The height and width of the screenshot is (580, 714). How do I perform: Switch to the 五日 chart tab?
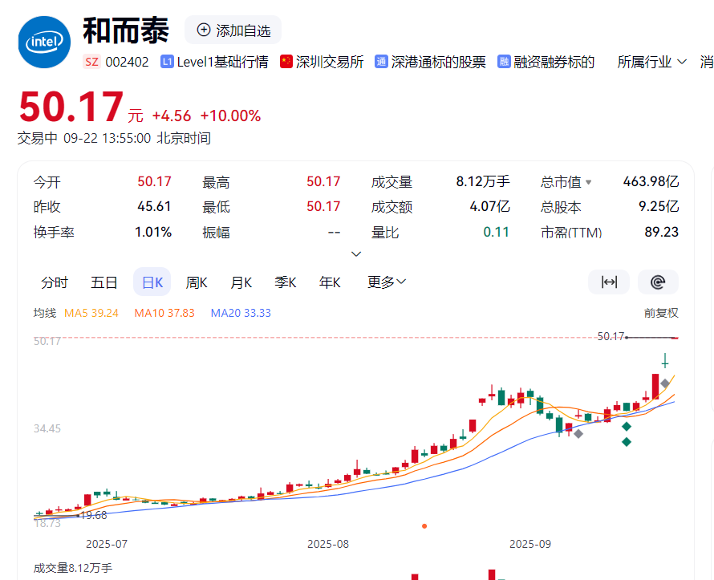[104, 282]
